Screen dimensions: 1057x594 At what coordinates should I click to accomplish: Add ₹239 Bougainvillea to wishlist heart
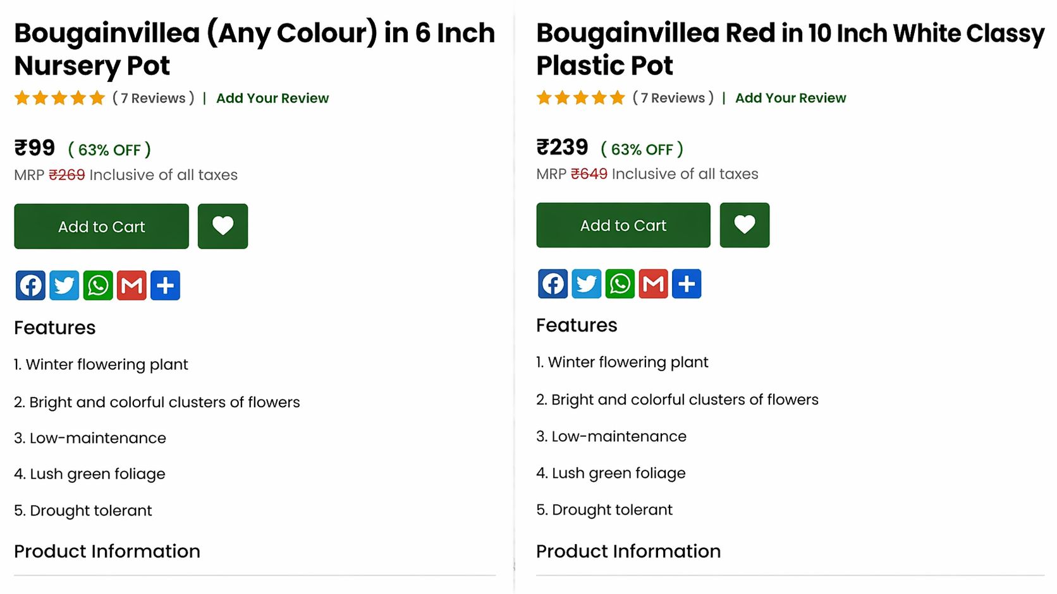pyautogui.click(x=745, y=225)
